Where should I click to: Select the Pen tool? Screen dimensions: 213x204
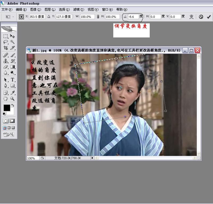pyautogui.click(x=6, y=86)
